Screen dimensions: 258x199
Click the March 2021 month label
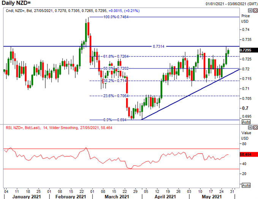tap(117, 197)
